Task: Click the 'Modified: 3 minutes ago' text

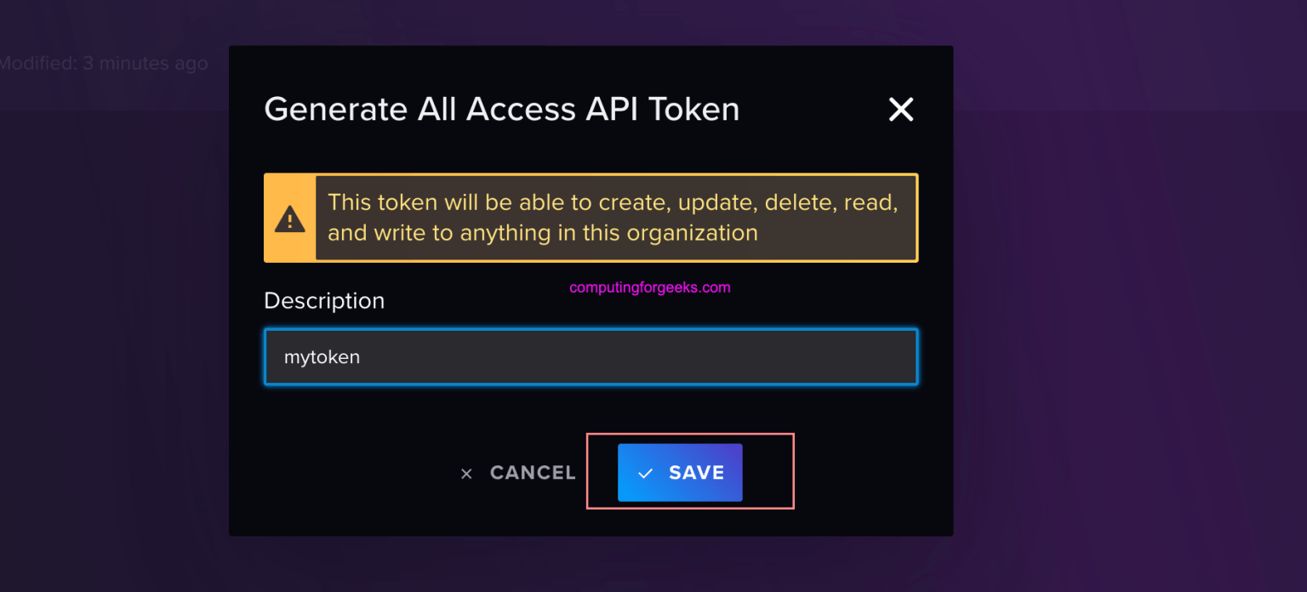Action: [104, 64]
